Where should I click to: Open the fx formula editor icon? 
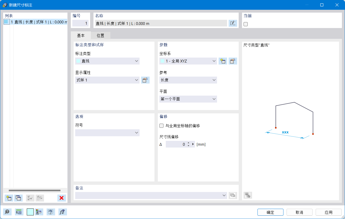point(62,212)
